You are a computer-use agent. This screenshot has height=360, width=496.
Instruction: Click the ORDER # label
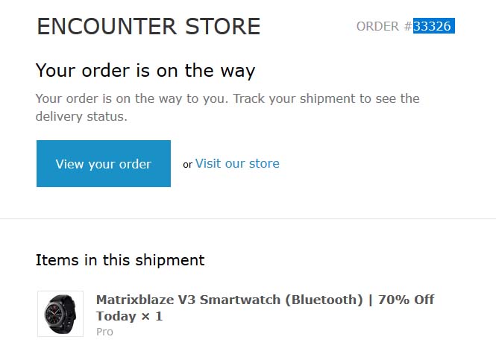(383, 27)
